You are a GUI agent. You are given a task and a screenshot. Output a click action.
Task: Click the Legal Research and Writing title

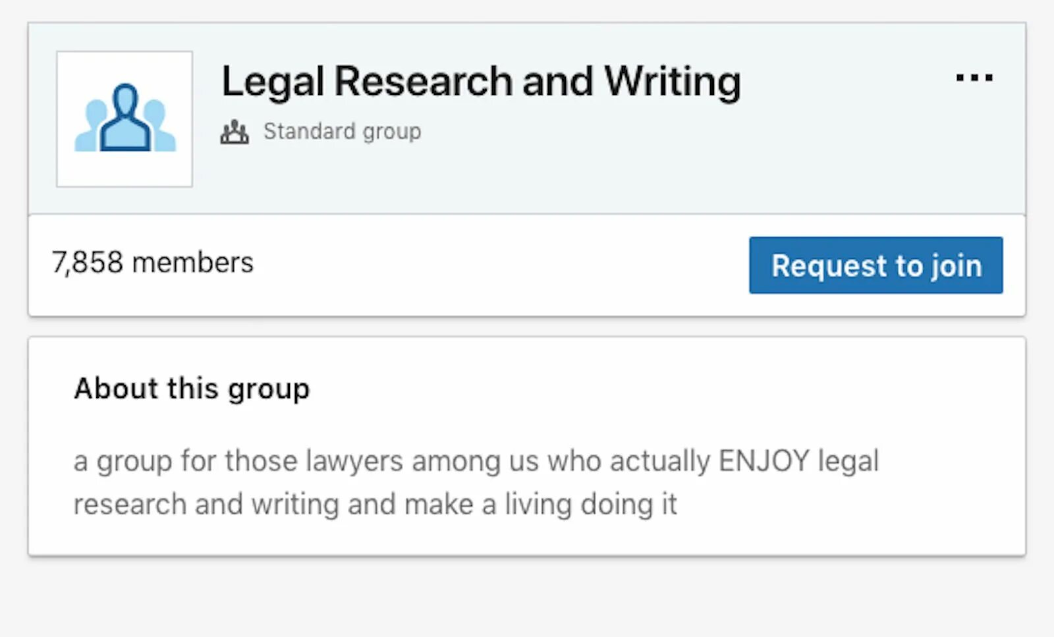481,82
